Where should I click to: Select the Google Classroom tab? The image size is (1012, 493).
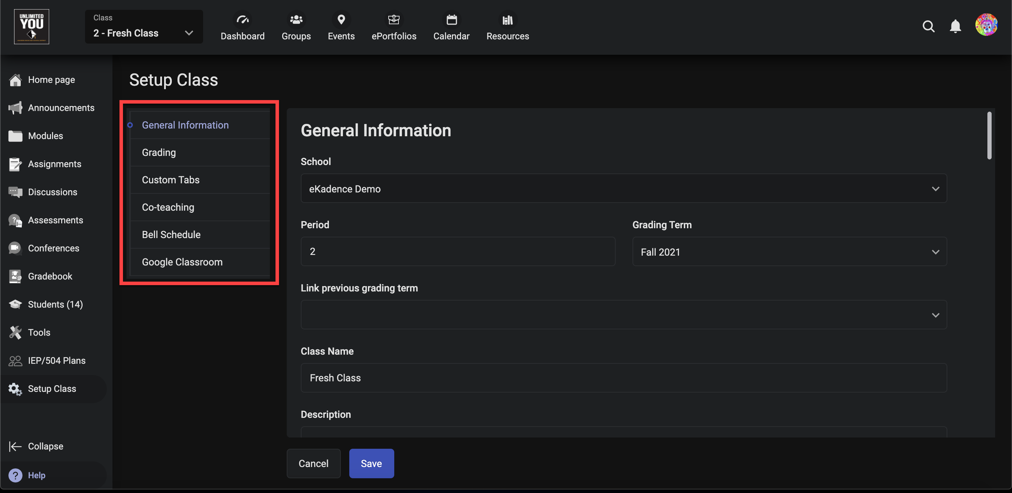point(182,262)
